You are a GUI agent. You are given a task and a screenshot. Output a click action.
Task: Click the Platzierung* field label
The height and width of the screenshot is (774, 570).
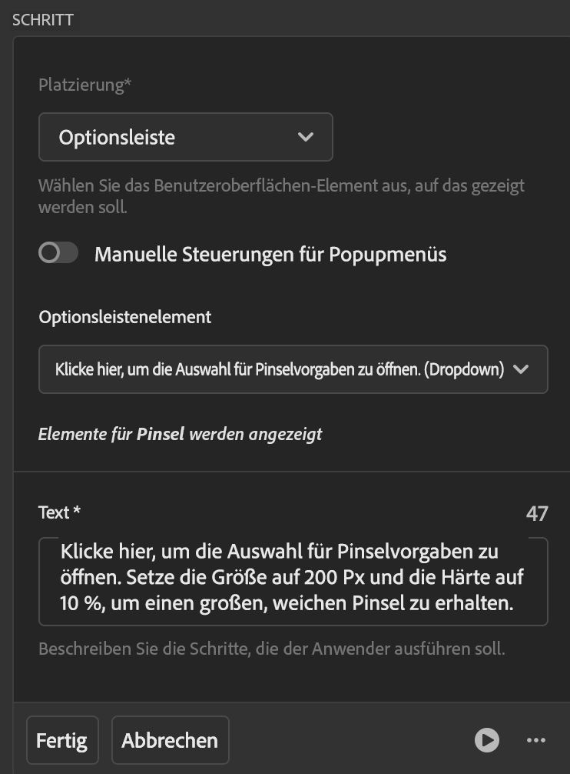click(85, 85)
